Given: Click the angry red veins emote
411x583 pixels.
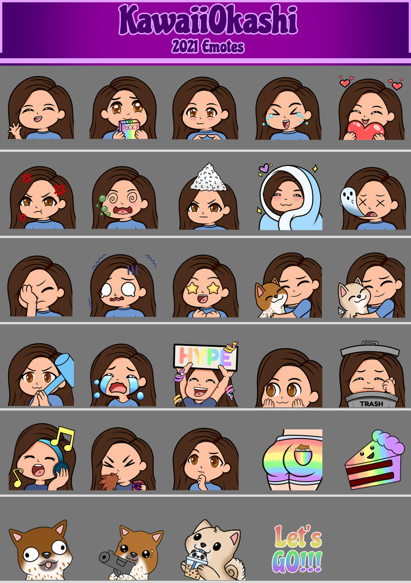Looking at the screenshot, I should 42,198.
